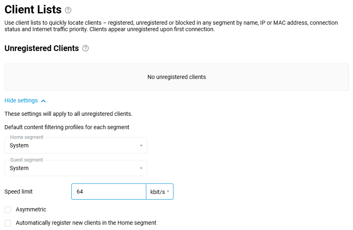353x230 pixels.
Task: Click the Guest segment dropdown arrow
Action: [x=141, y=168]
